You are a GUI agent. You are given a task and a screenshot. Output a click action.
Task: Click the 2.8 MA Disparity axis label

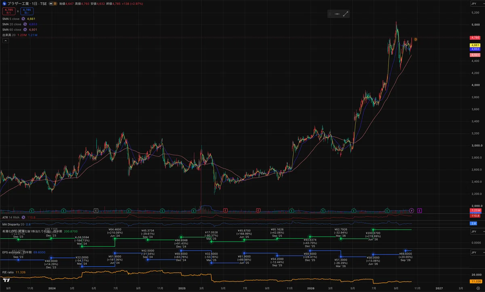(x=474, y=223)
